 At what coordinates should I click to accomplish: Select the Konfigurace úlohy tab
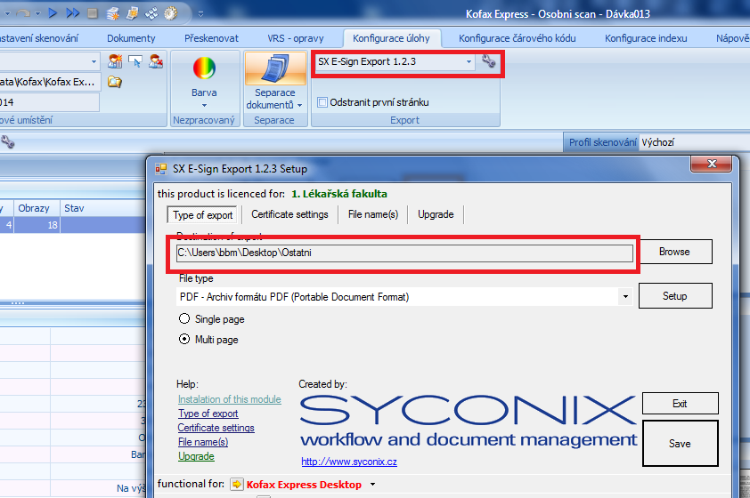pyautogui.click(x=391, y=38)
